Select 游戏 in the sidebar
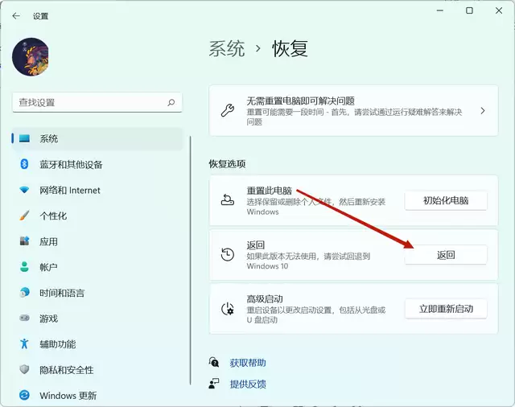The width and height of the screenshot is (515, 407). coord(48,319)
